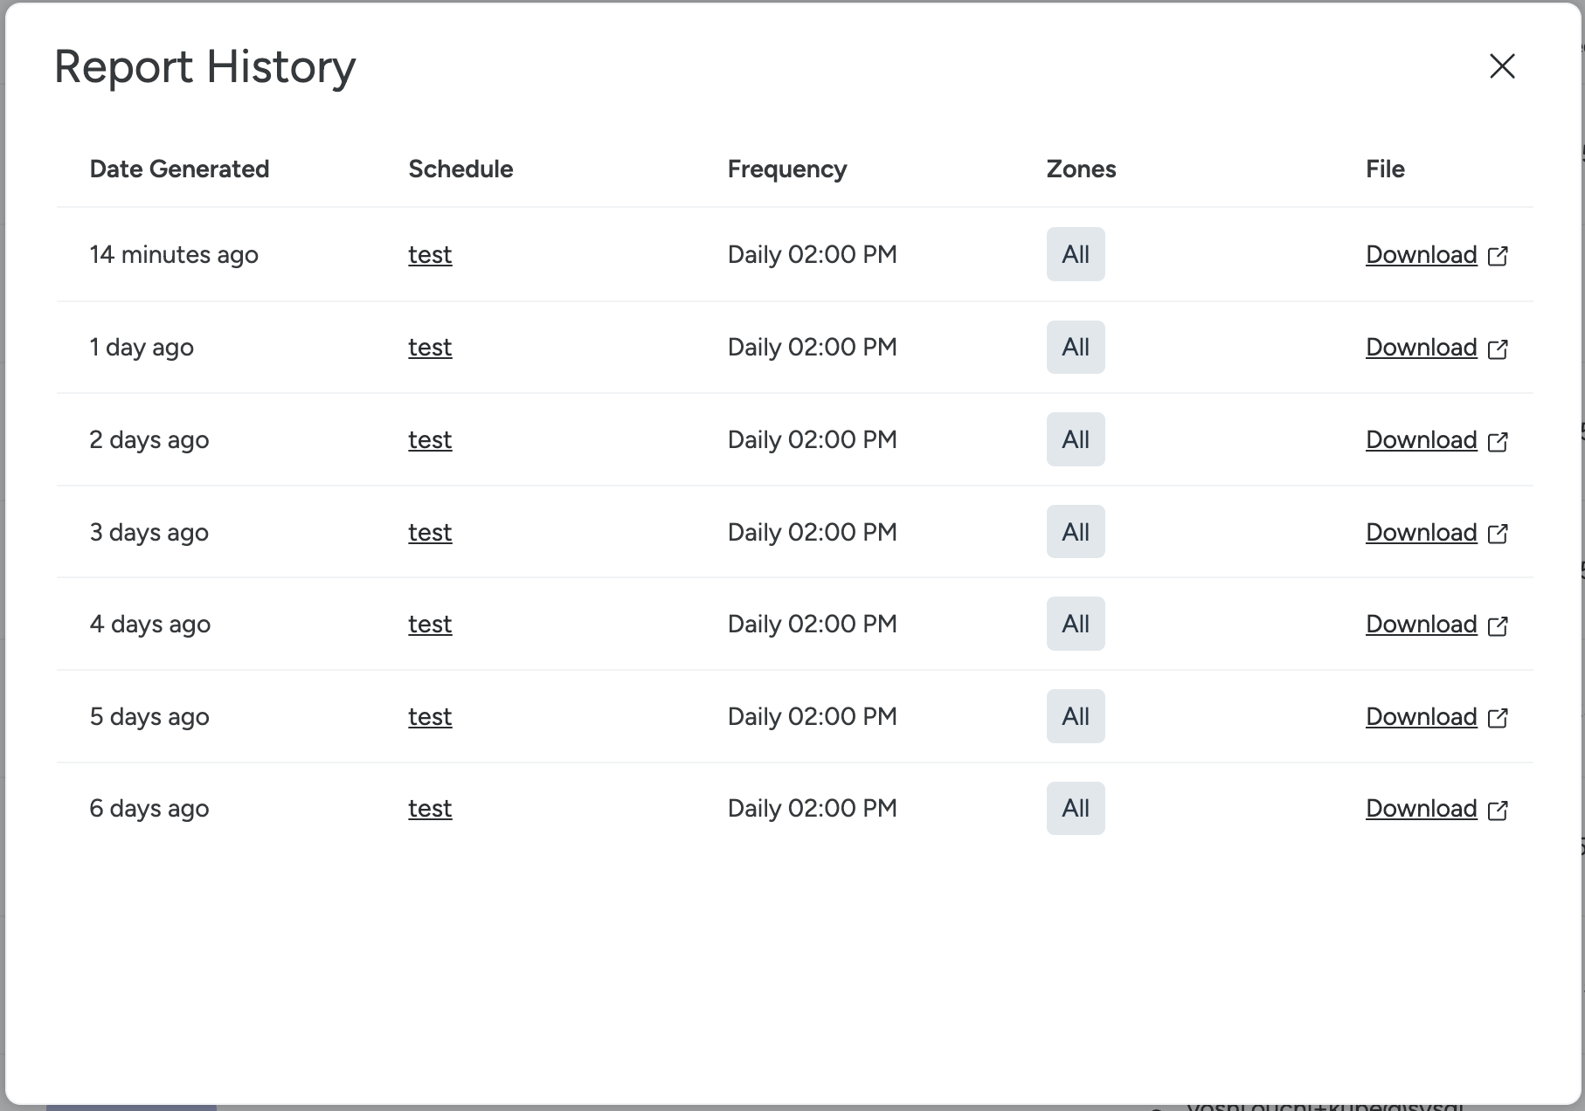Click All zones badge for 4 days ago

point(1076,624)
